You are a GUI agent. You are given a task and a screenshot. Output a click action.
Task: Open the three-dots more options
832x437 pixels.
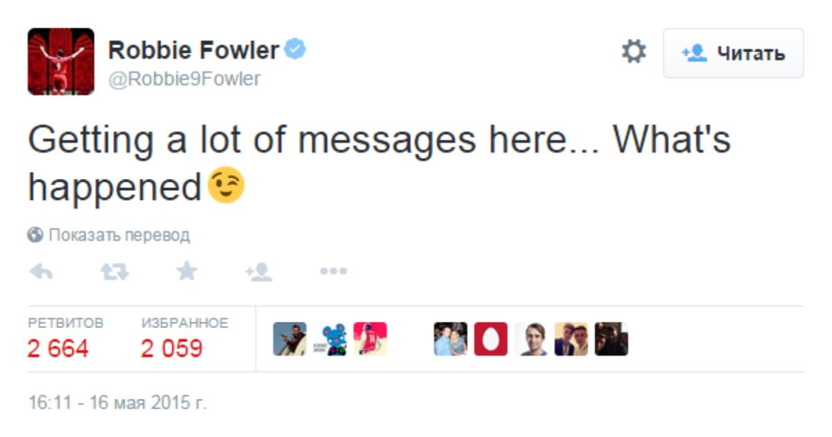point(333,272)
